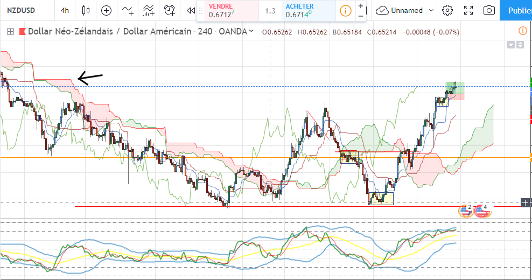Grab the trading panel drag handle
The image size is (532, 280).
point(200,11)
